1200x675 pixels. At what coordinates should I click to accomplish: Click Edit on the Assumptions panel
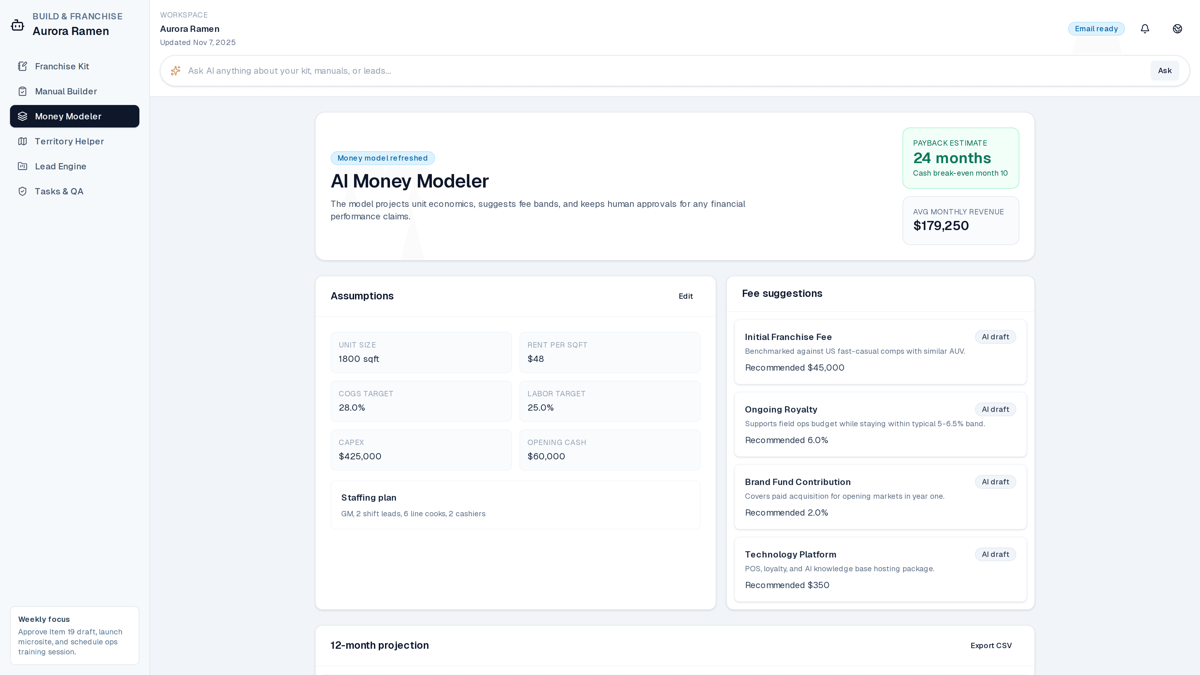685,296
